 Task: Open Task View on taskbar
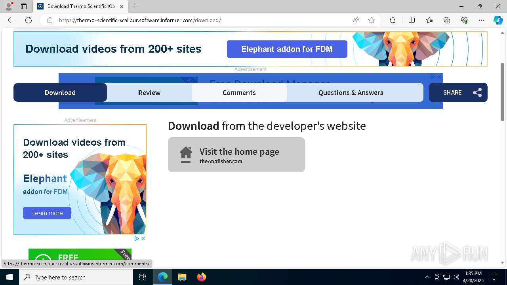[x=143, y=277]
